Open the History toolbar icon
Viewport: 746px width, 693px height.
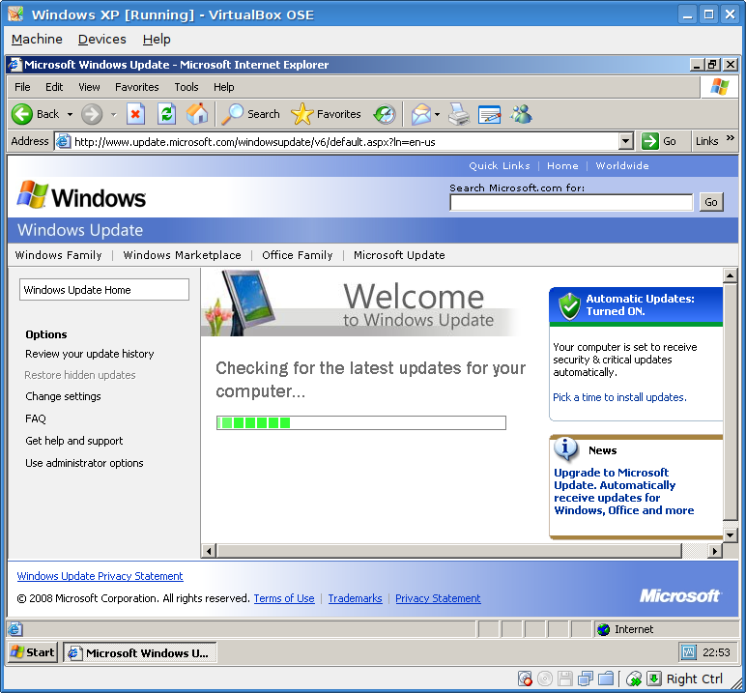[x=385, y=114]
